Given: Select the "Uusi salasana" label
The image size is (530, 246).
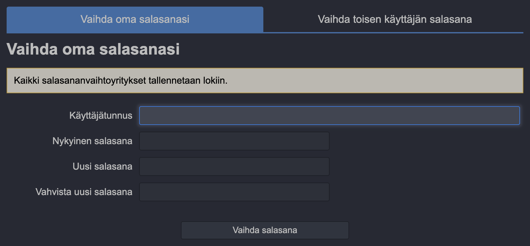Looking at the screenshot, I should coord(102,166).
